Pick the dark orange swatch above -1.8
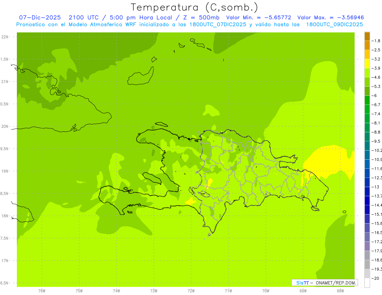The height and width of the screenshot is (295, 382). [367, 36]
